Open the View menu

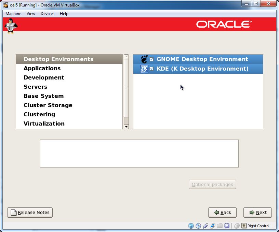click(x=31, y=14)
